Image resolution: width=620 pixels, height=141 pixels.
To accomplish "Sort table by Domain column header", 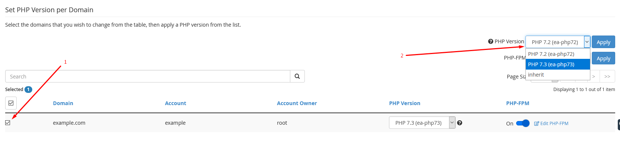I will tap(63, 103).
